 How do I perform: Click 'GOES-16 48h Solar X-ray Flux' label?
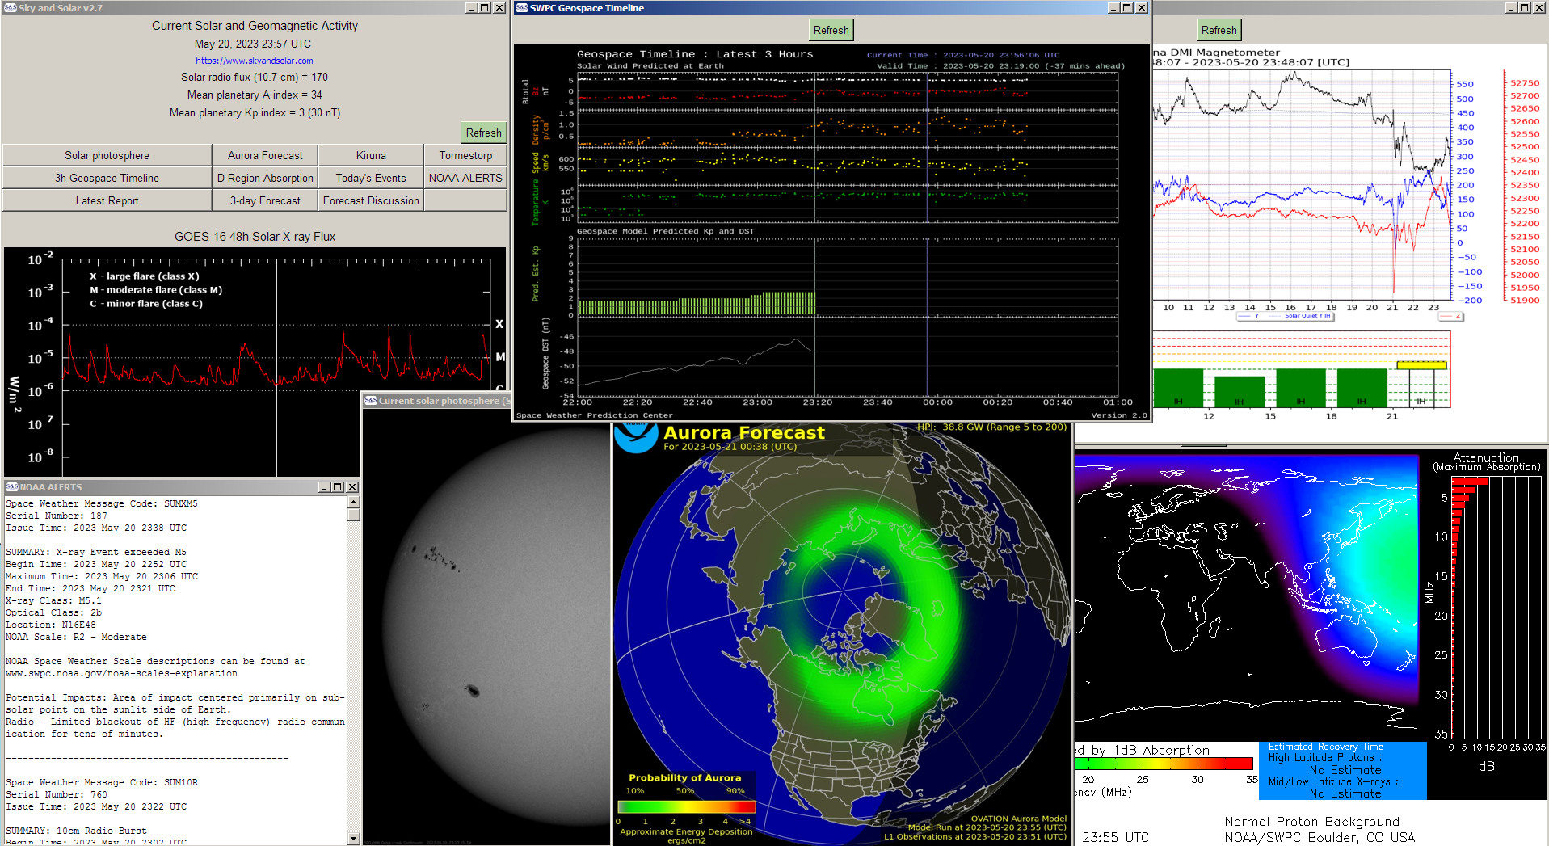(x=255, y=237)
